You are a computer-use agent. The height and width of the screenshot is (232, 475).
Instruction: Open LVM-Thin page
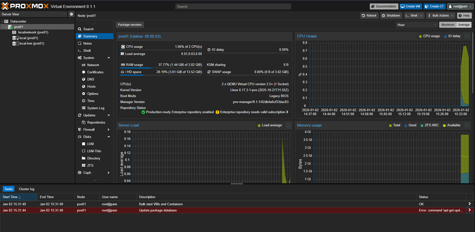point(95,151)
